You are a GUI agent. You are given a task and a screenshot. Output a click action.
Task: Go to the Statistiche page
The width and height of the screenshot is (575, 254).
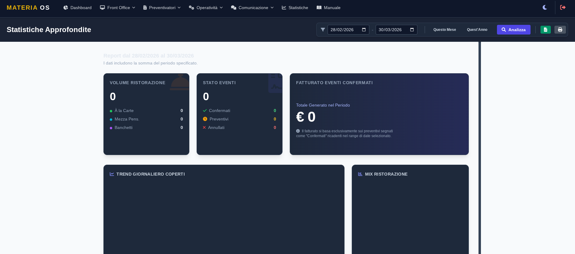(x=295, y=8)
